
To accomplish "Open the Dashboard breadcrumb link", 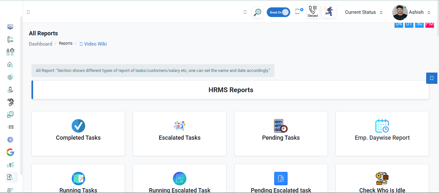I will coord(40,44).
